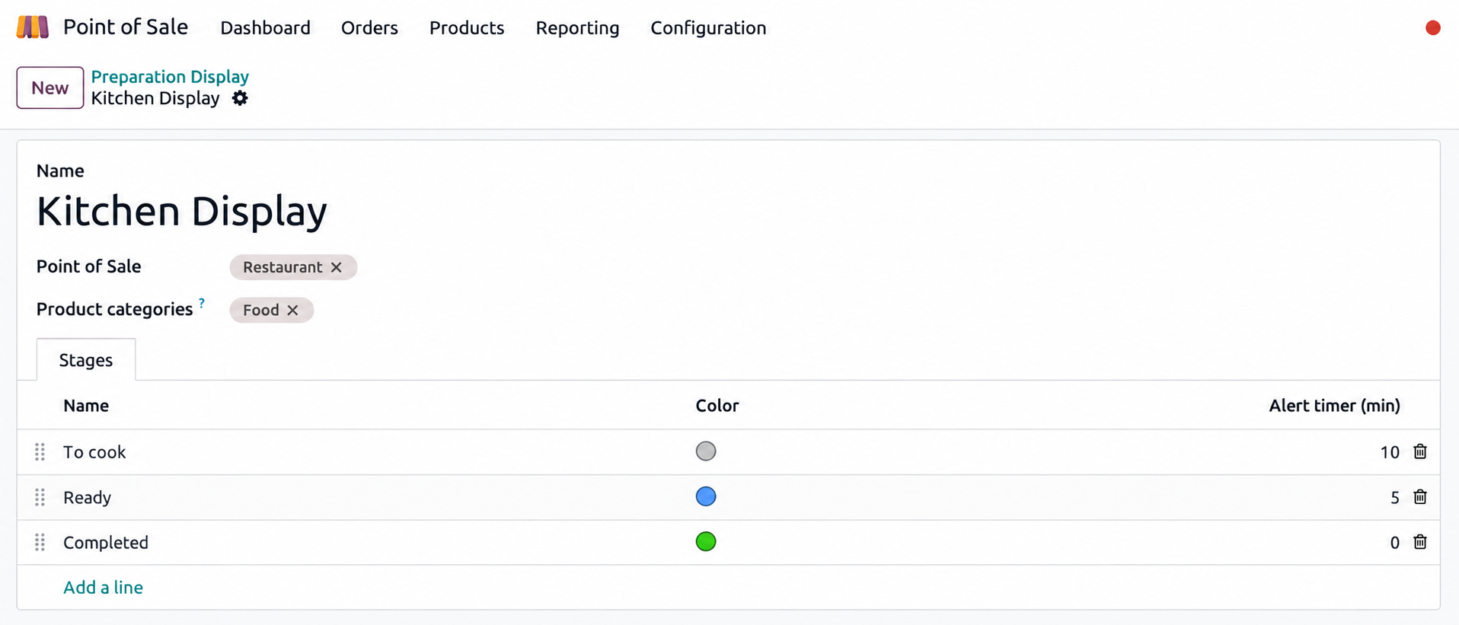This screenshot has height=625, width=1459.
Task: Click the Ready row drag handle
Action: point(40,497)
